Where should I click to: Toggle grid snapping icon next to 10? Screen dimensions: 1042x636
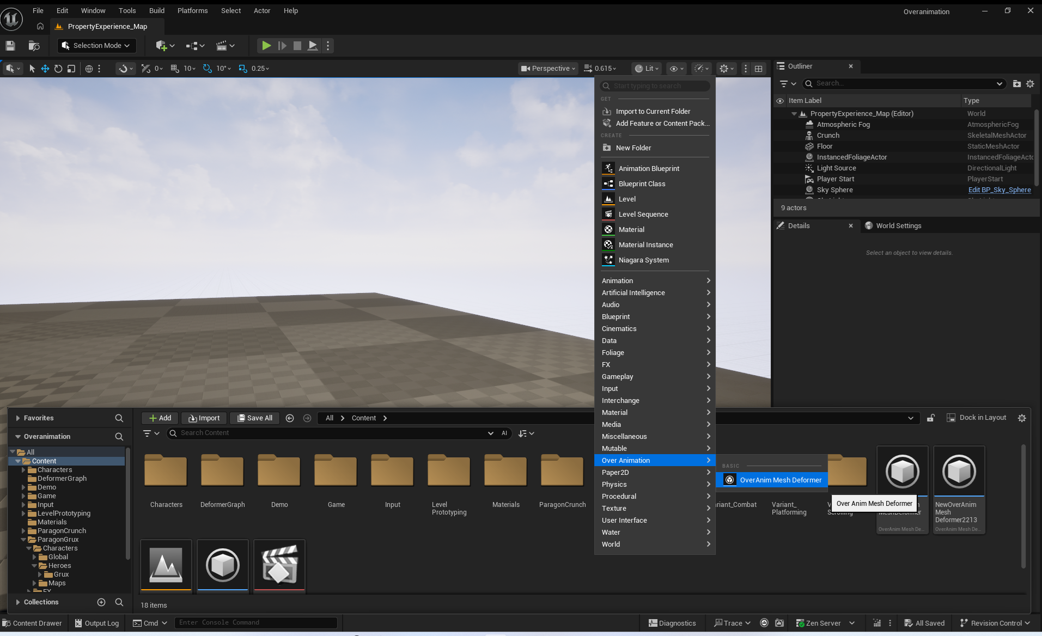pyautogui.click(x=175, y=69)
